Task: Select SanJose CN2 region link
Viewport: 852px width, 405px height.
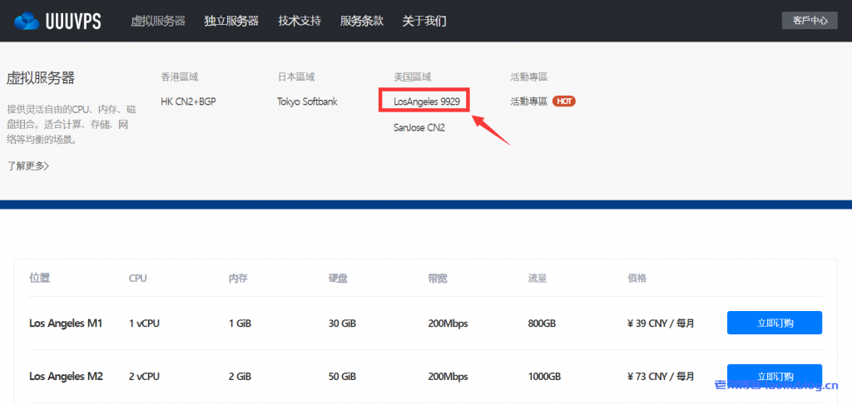Action: [x=419, y=128]
